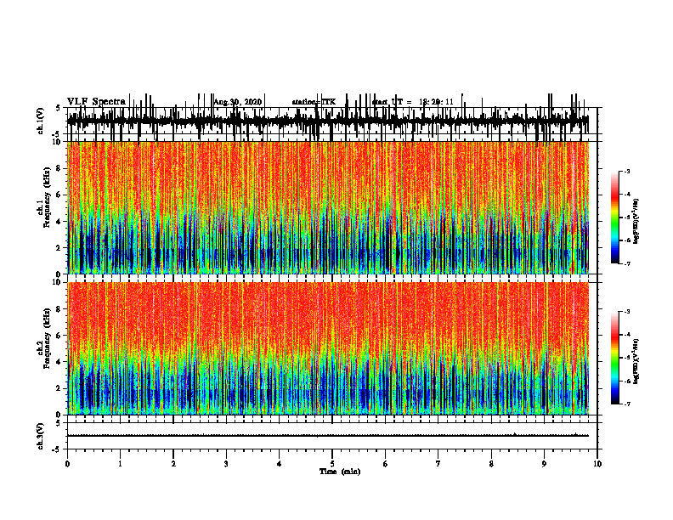The image size is (673, 520).
Task: Click the "4" kHz tick on ch.1 frequency axis
Action: tap(59, 222)
